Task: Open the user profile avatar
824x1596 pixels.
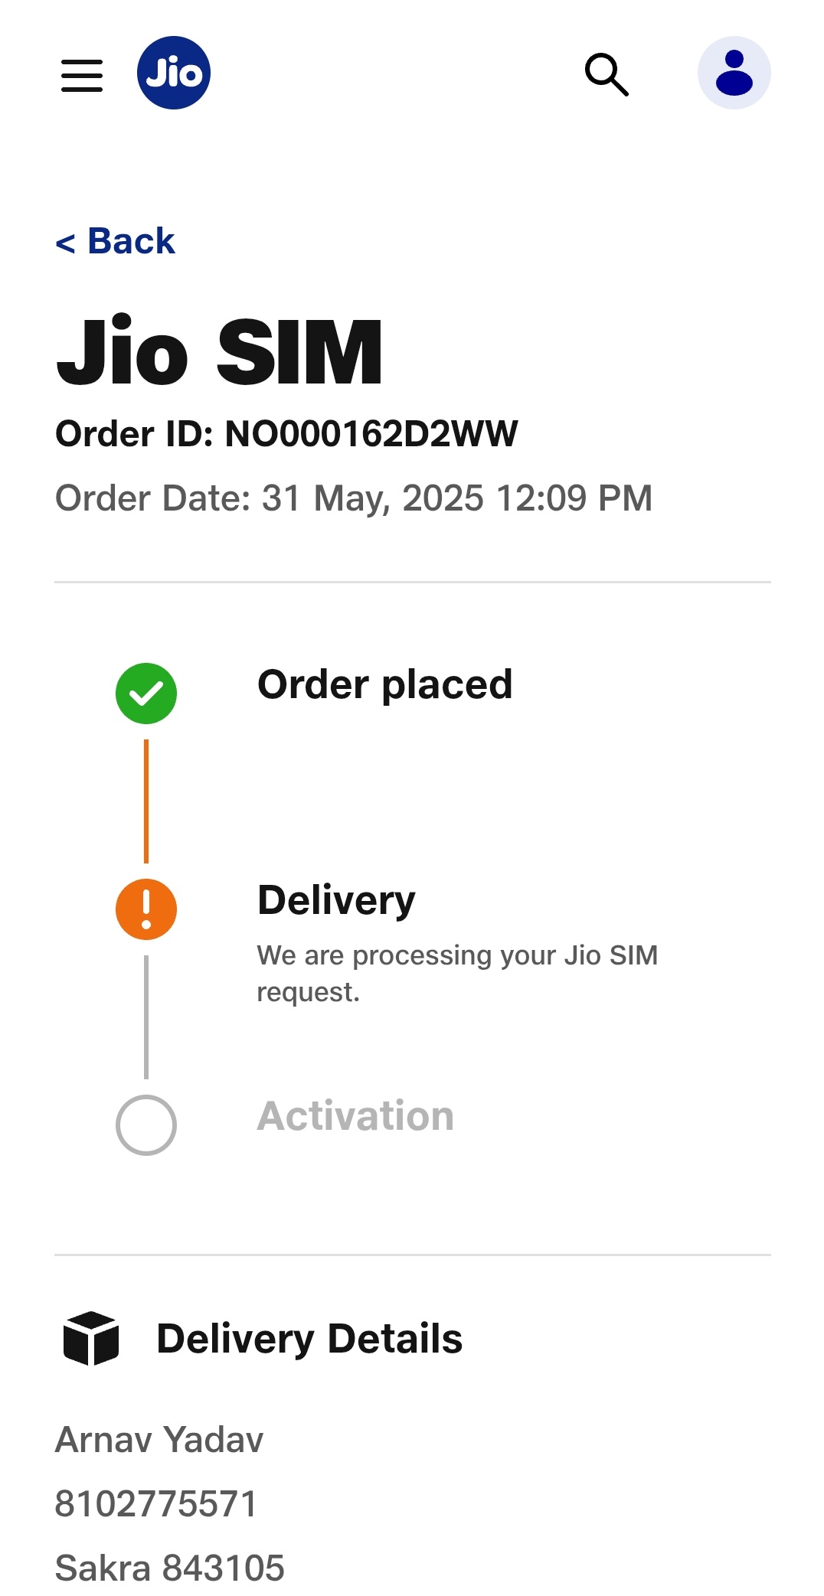Action: pyautogui.click(x=733, y=73)
